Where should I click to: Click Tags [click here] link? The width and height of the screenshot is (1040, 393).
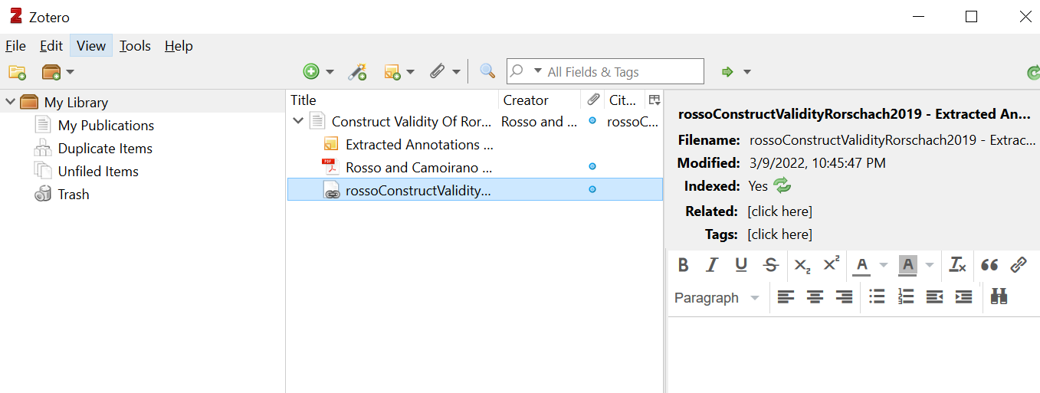coord(779,234)
